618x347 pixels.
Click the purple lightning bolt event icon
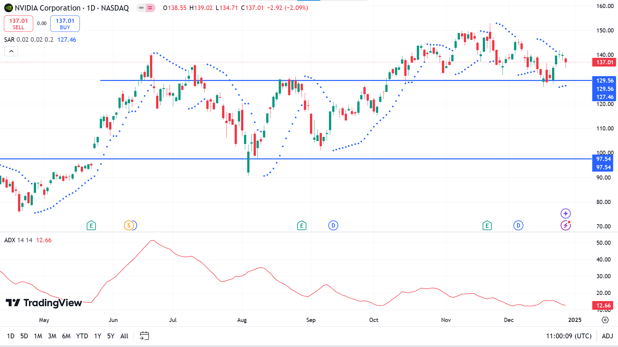point(566,226)
